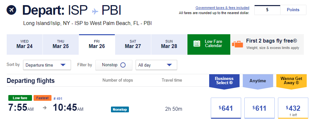Toggle the Nonstop filter

pyautogui.click(x=114, y=65)
